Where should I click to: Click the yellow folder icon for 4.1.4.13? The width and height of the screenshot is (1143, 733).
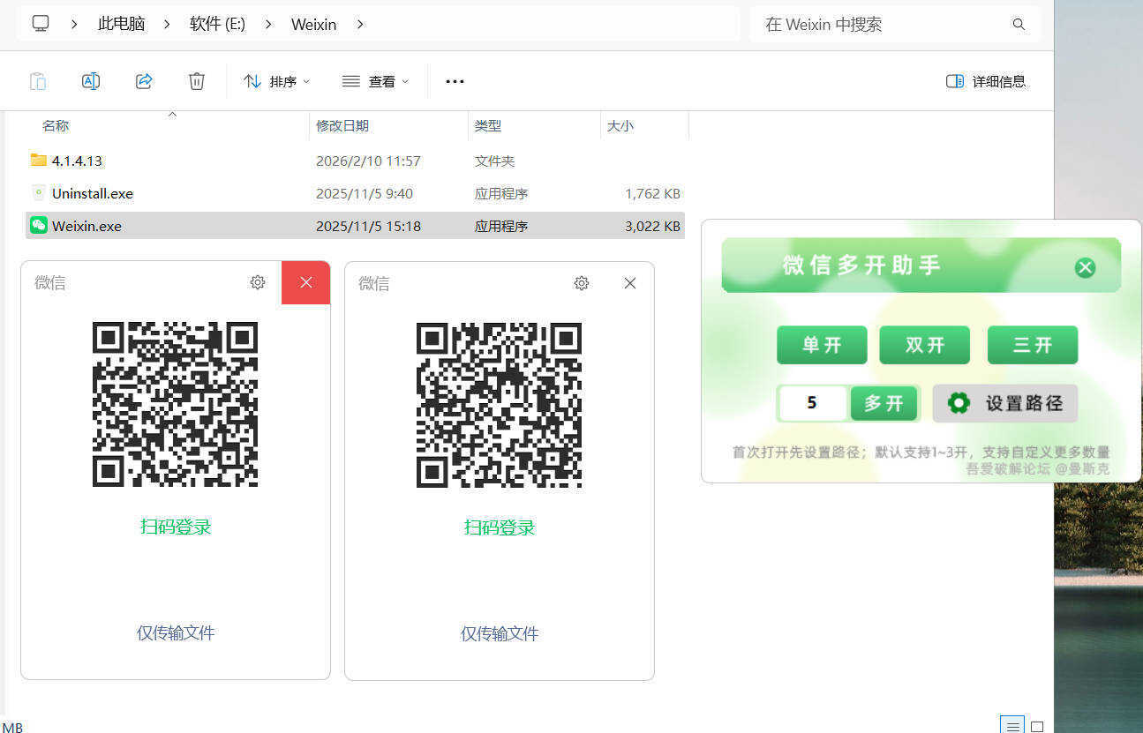[x=38, y=160]
